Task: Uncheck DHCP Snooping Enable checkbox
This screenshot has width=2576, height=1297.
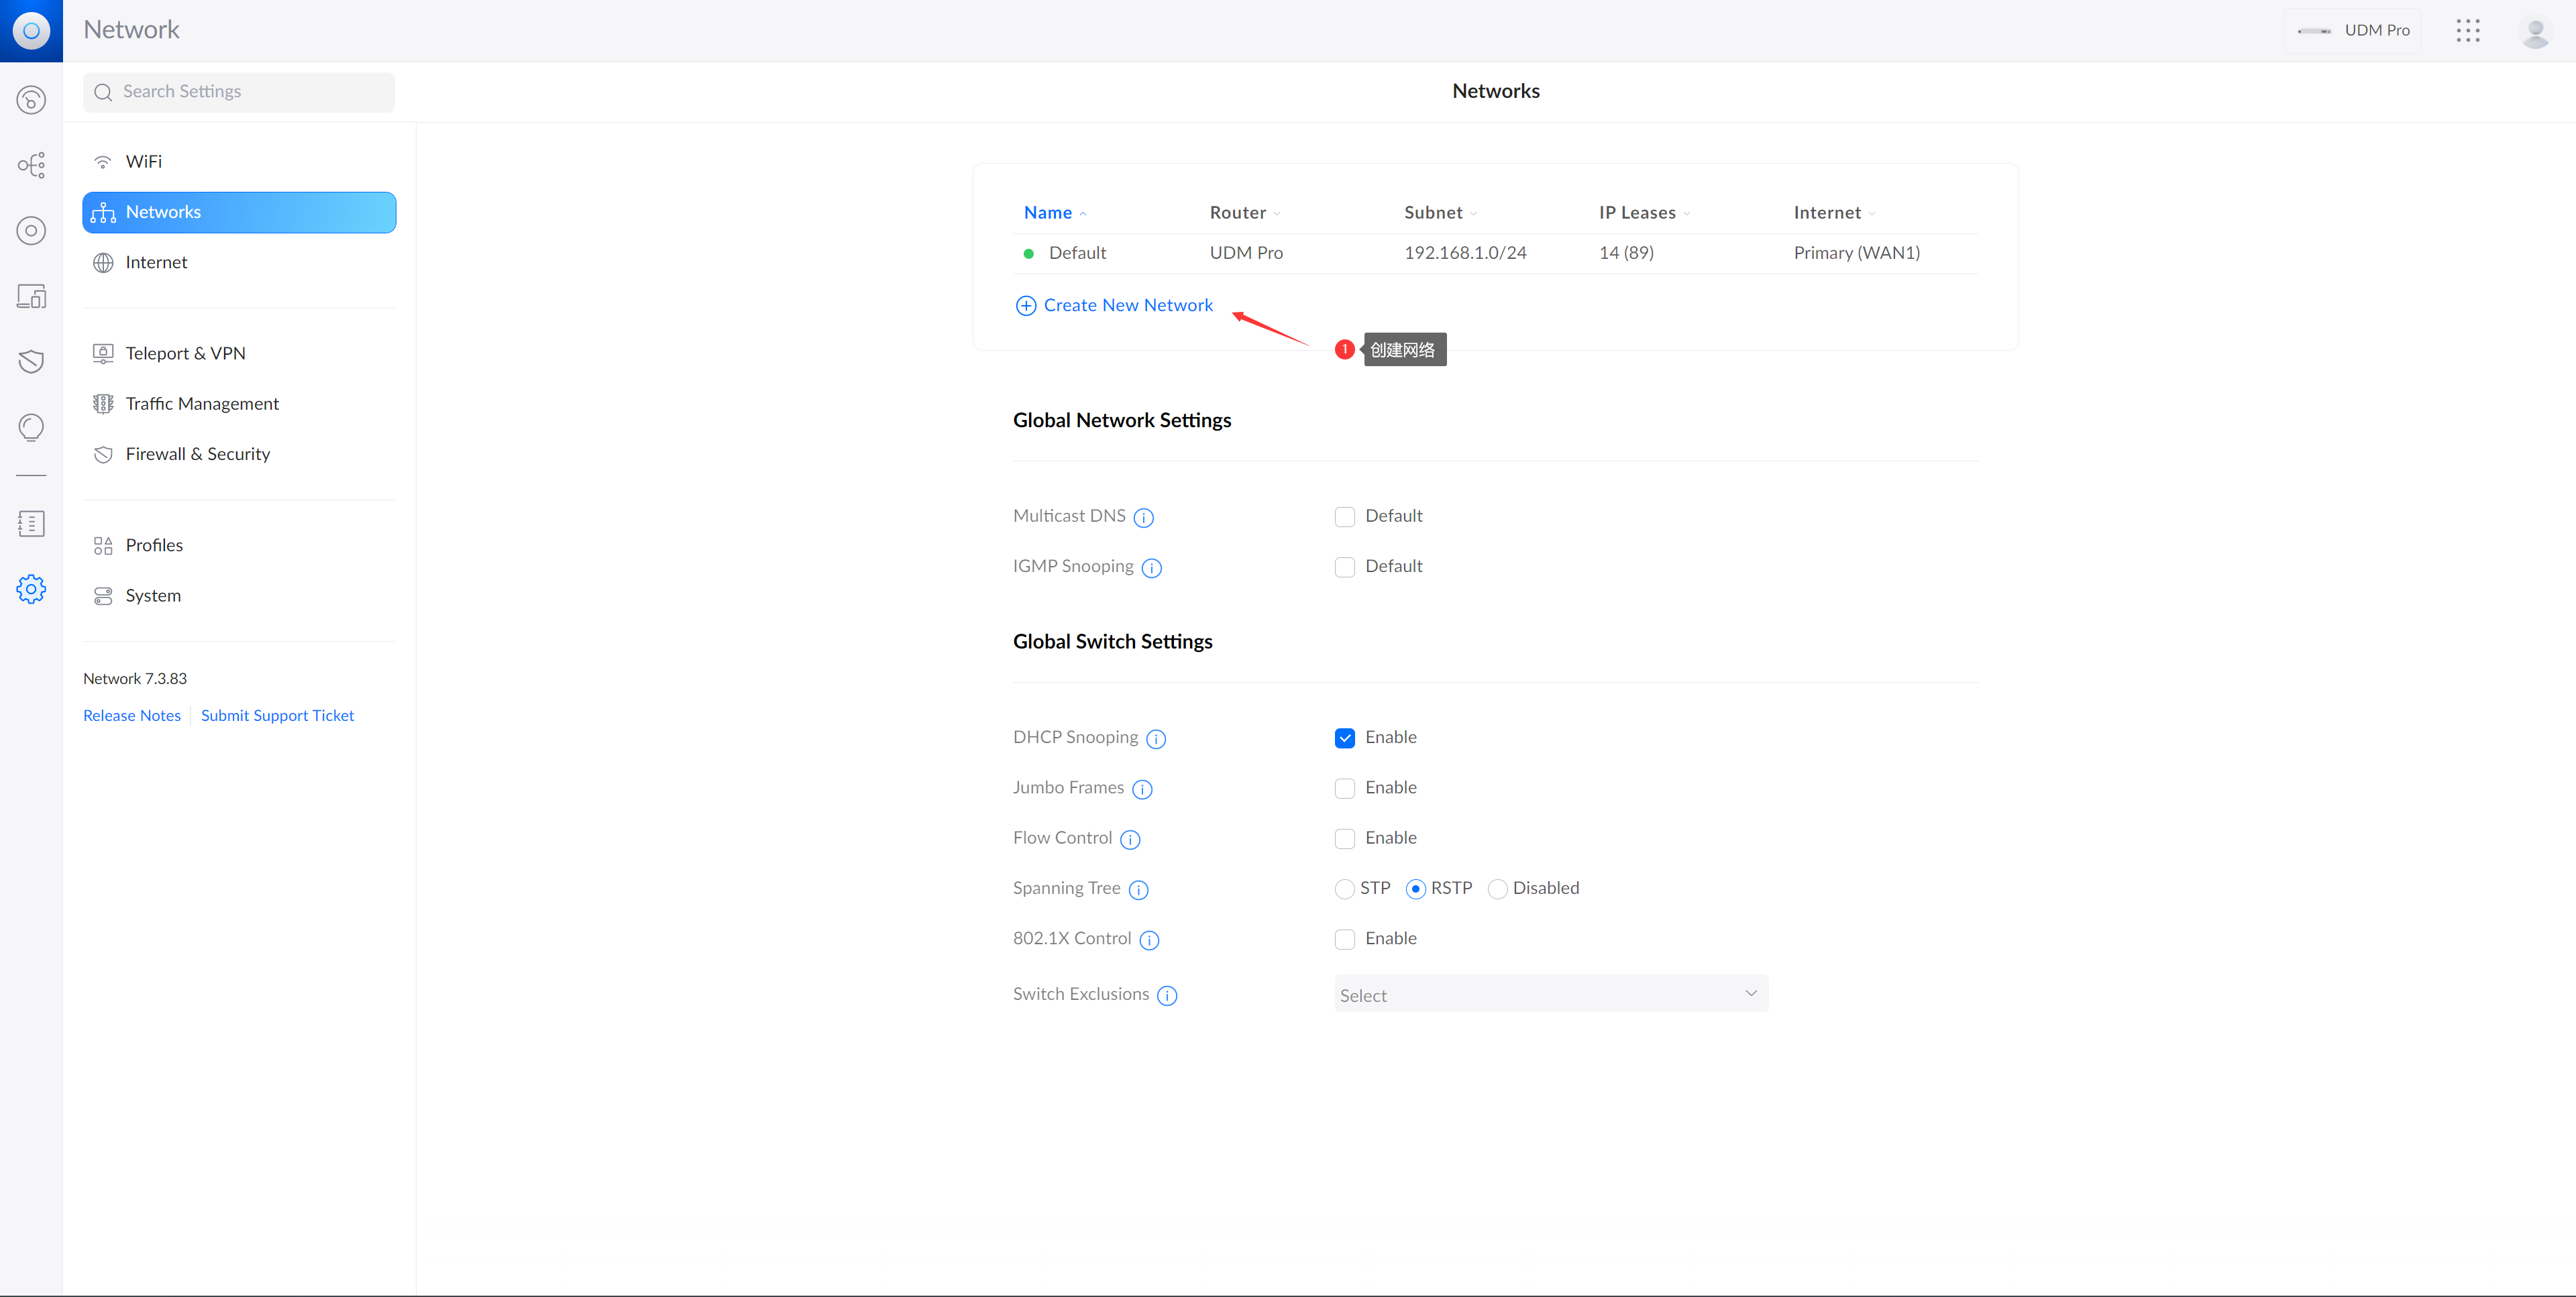Action: point(1345,738)
